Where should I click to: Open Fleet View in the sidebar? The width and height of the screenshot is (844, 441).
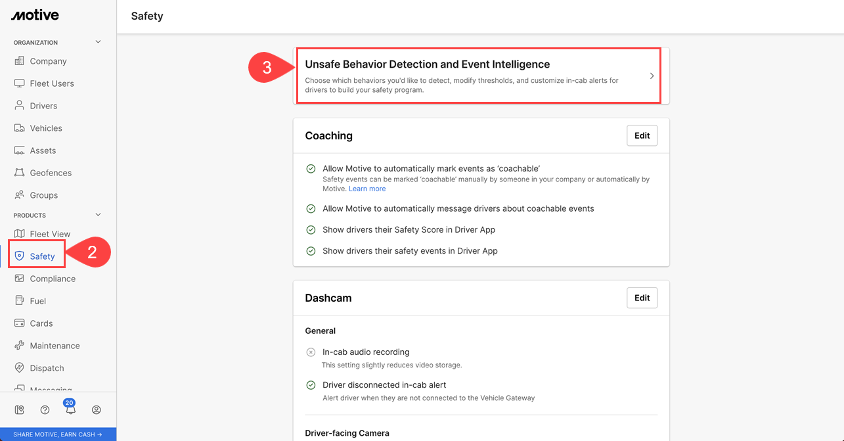coord(50,234)
